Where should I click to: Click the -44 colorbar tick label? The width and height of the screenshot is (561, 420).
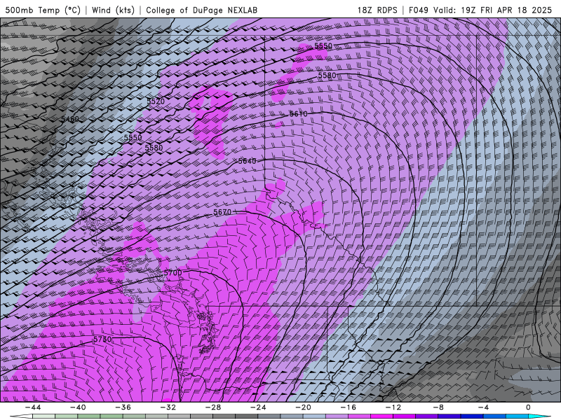point(33,407)
